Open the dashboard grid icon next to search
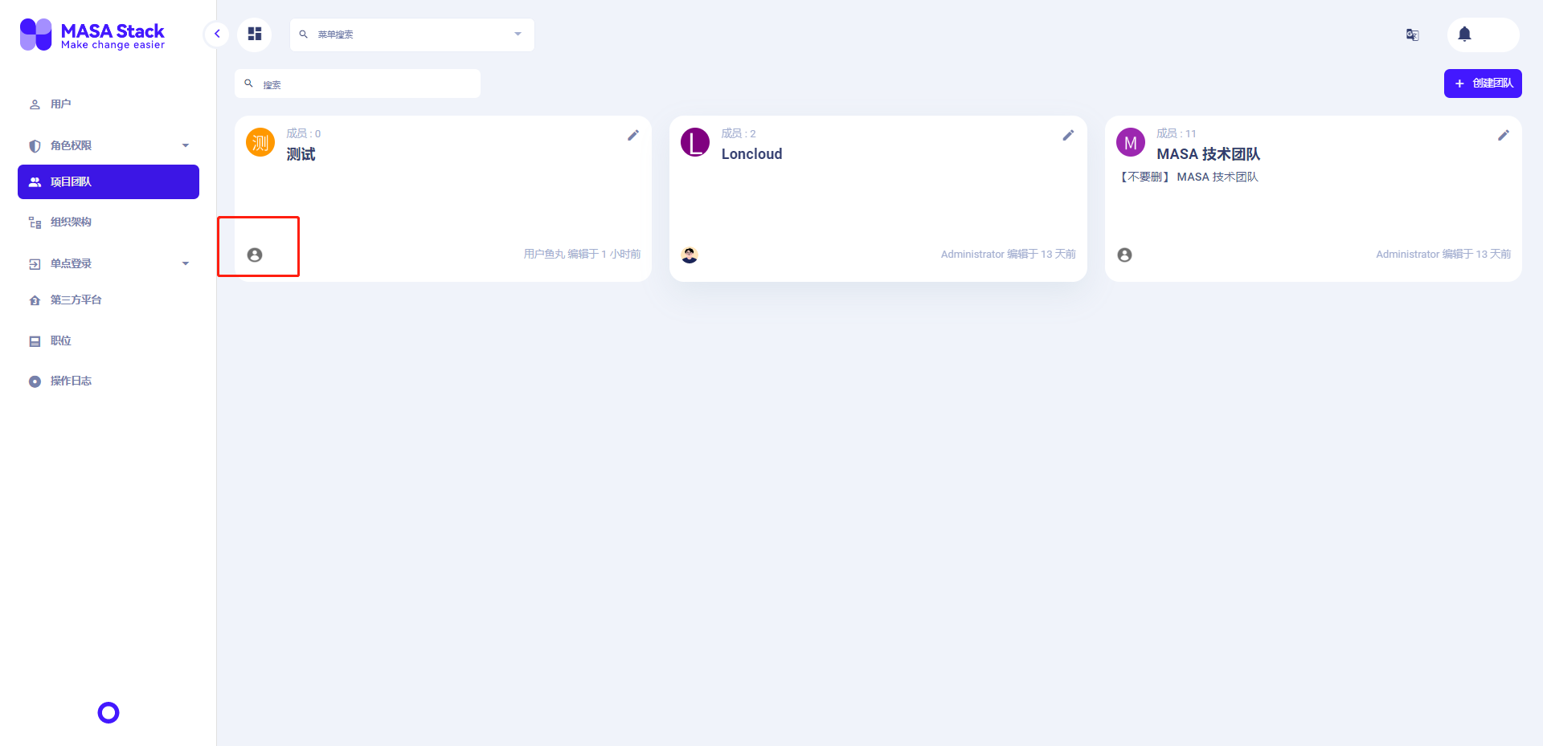Image resolution: width=1543 pixels, height=746 pixels. click(x=255, y=34)
